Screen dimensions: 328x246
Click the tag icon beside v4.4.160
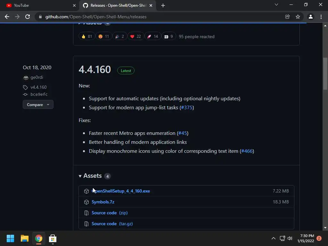[25, 87]
